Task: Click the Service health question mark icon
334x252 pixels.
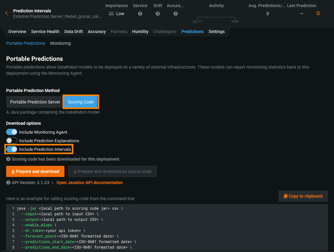Action: click(140, 14)
